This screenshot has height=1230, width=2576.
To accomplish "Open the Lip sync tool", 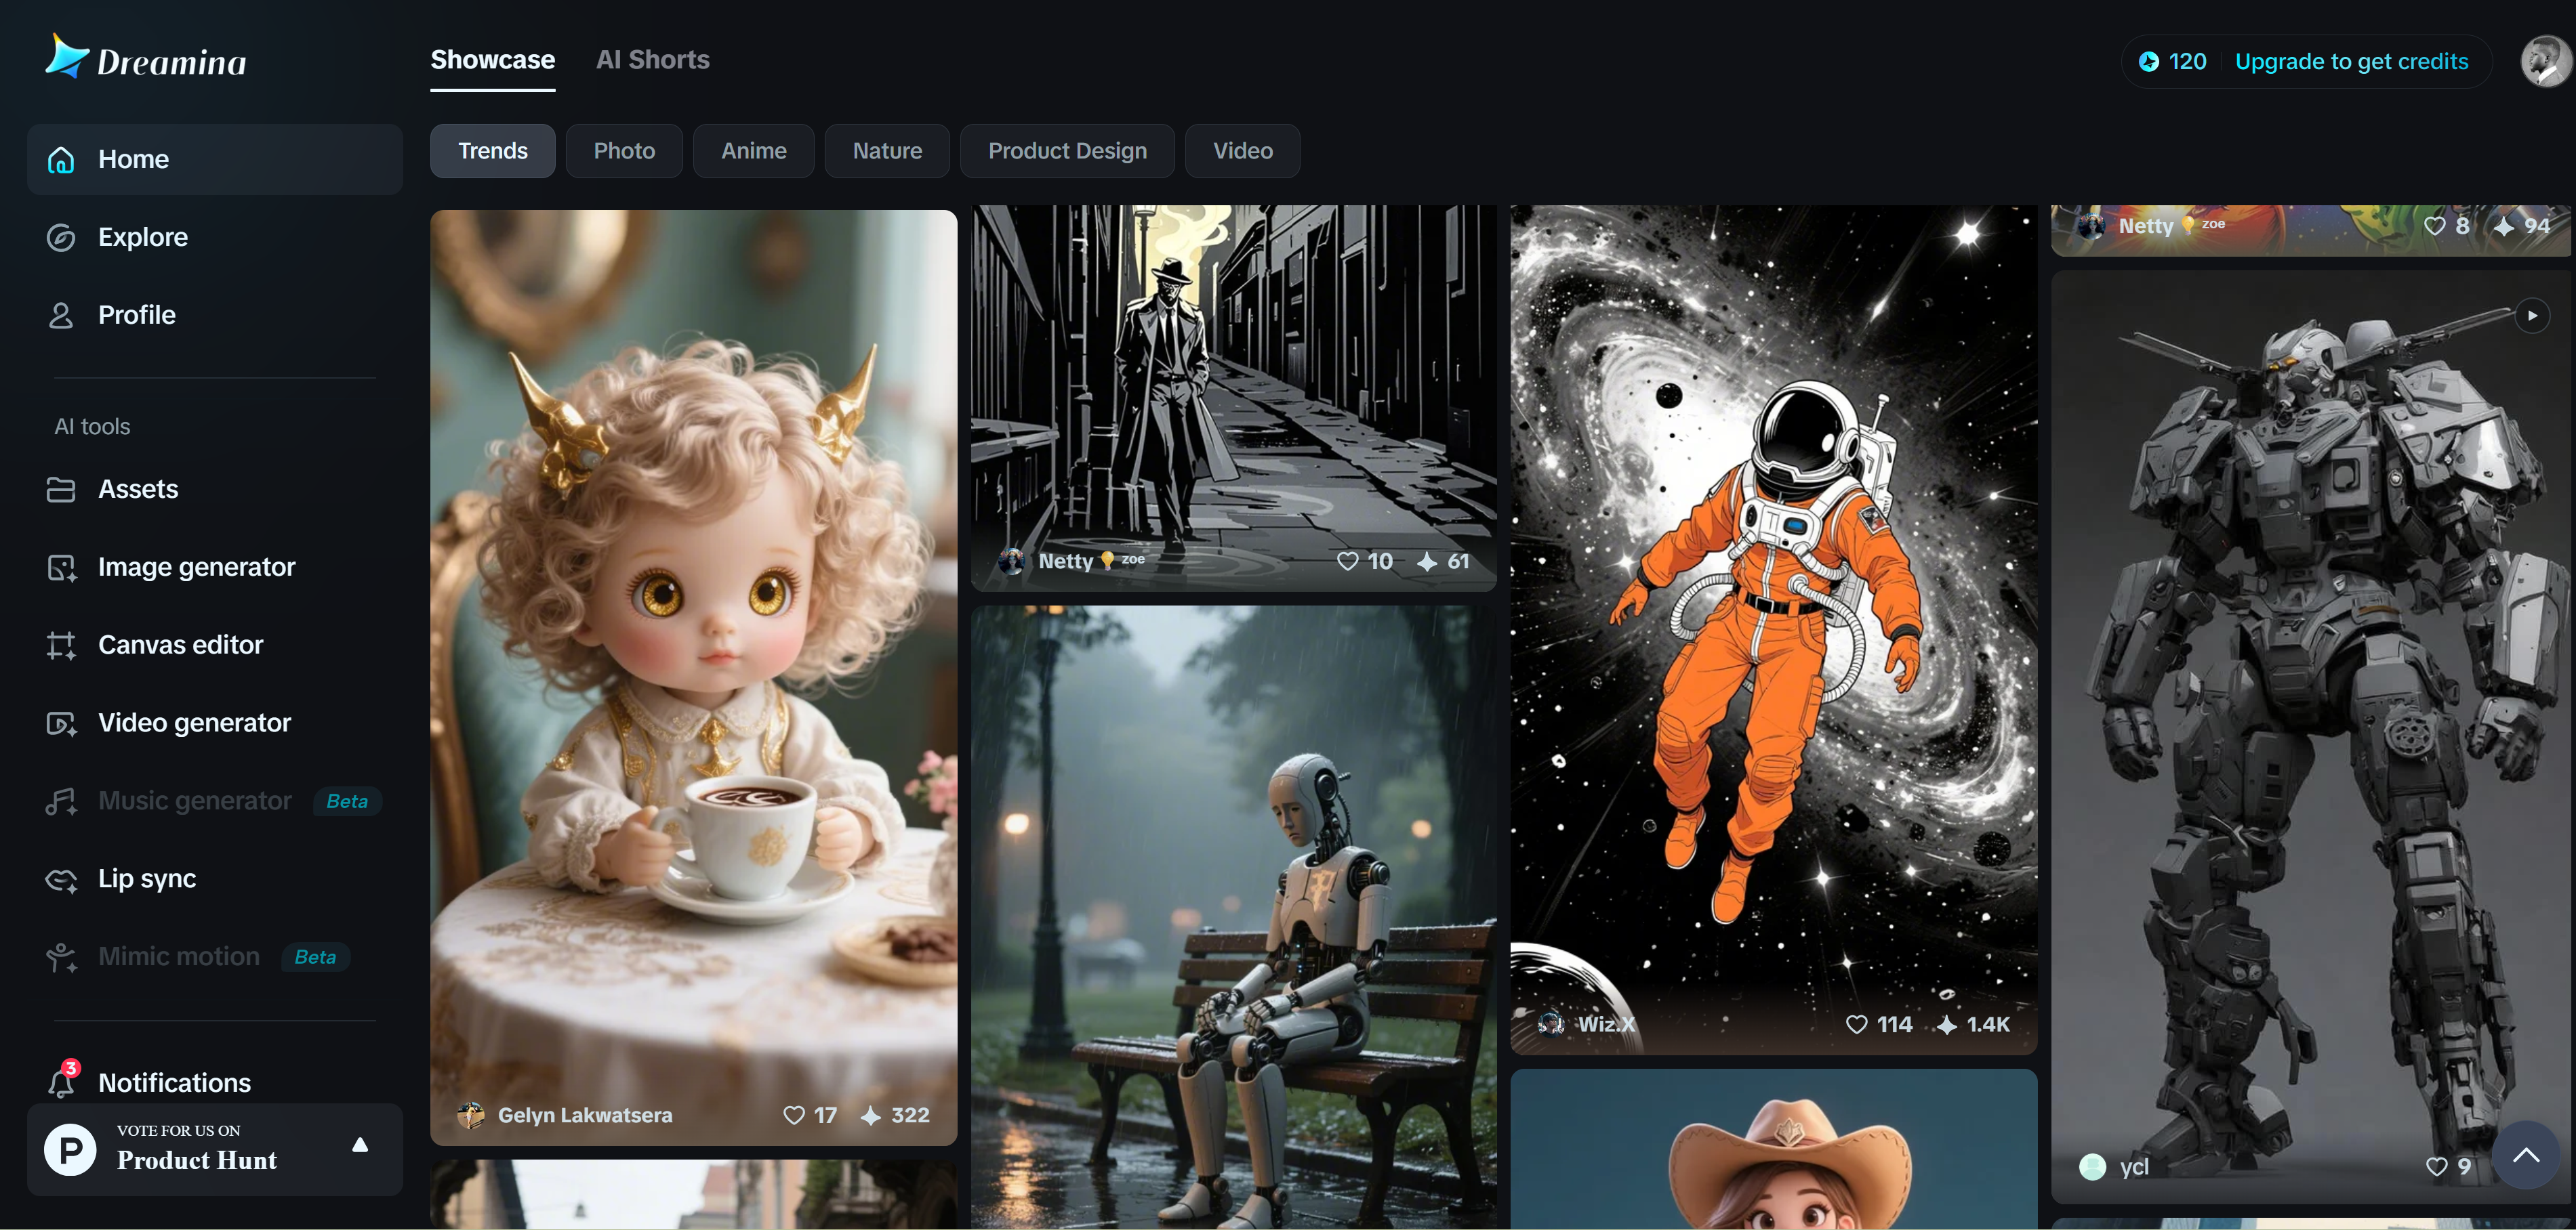I will (x=147, y=878).
